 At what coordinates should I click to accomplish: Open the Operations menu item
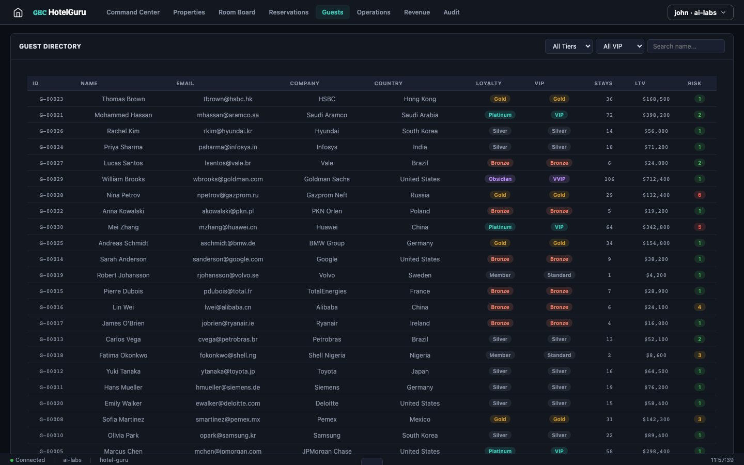(374, 12)
